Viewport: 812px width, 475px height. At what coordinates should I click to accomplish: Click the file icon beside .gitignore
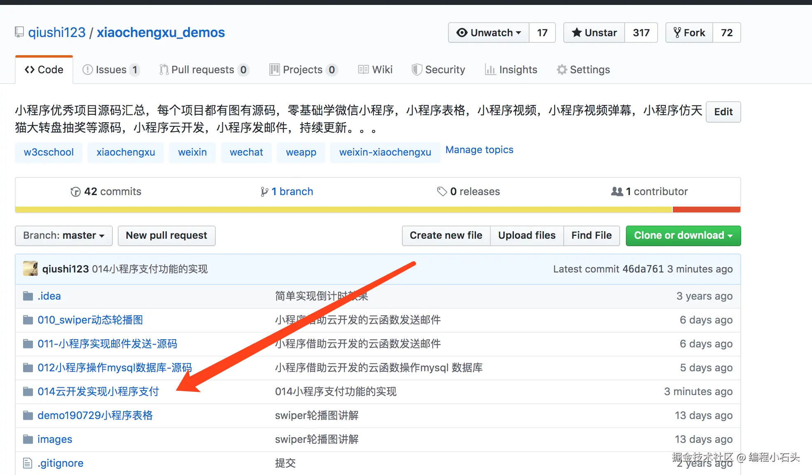coord(28,463)
